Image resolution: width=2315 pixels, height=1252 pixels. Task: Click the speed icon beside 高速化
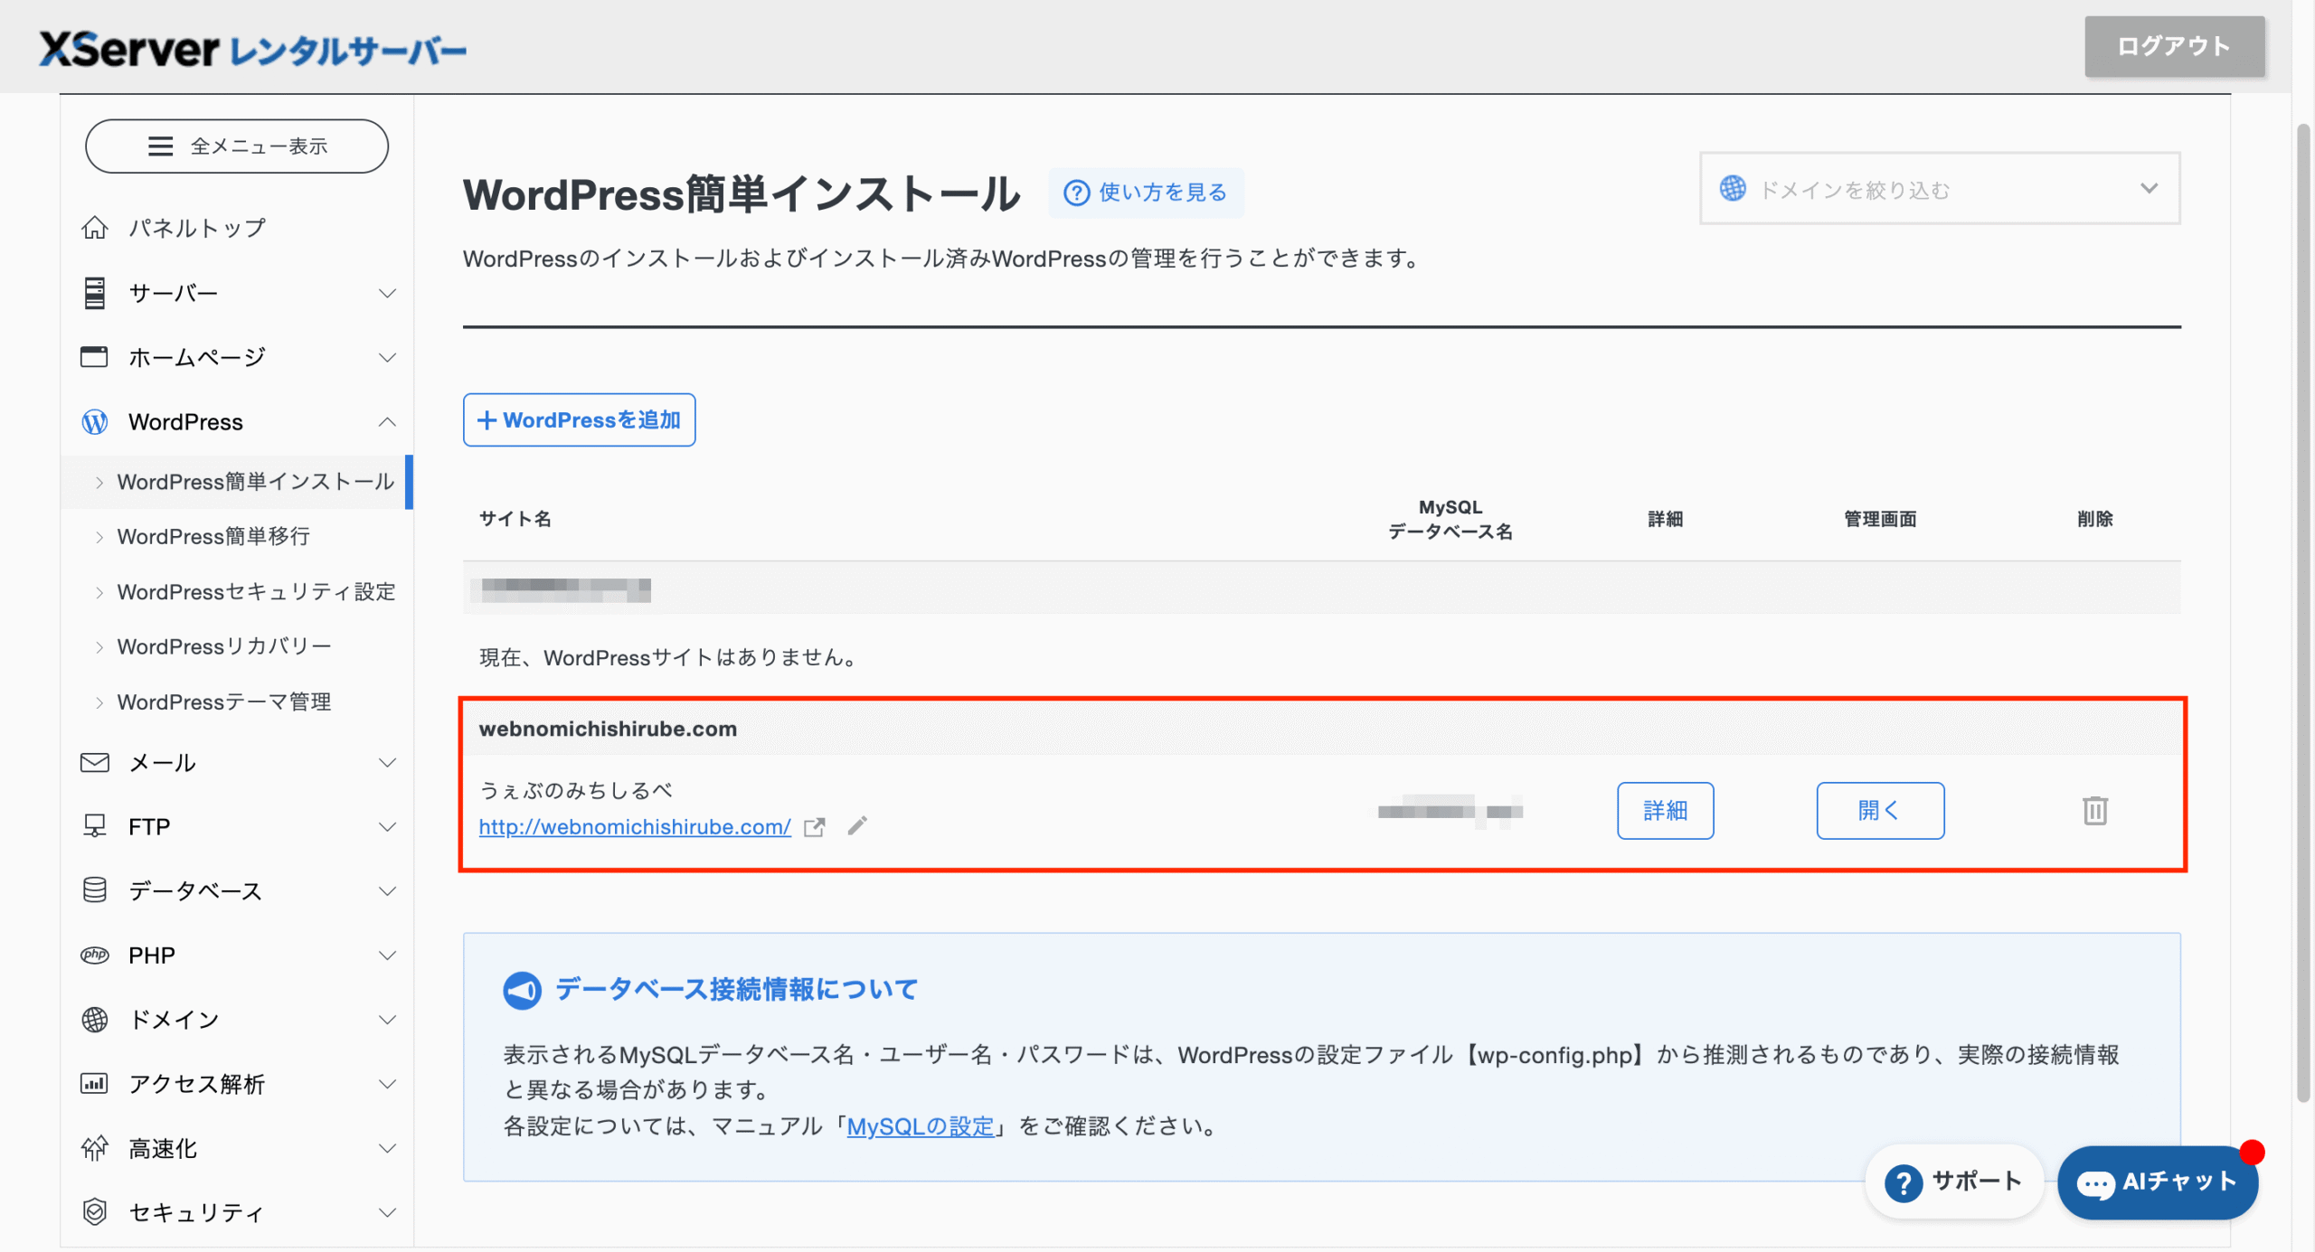pyautogui.click(x=95, y=1148)
